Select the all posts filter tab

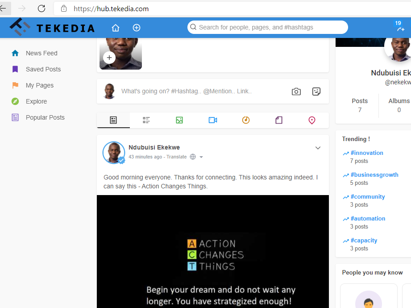click(113, 120)
